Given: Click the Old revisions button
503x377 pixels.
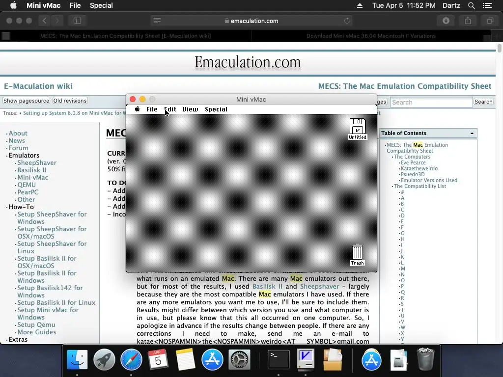Looking at the screenshot, I should pos(70,101).
